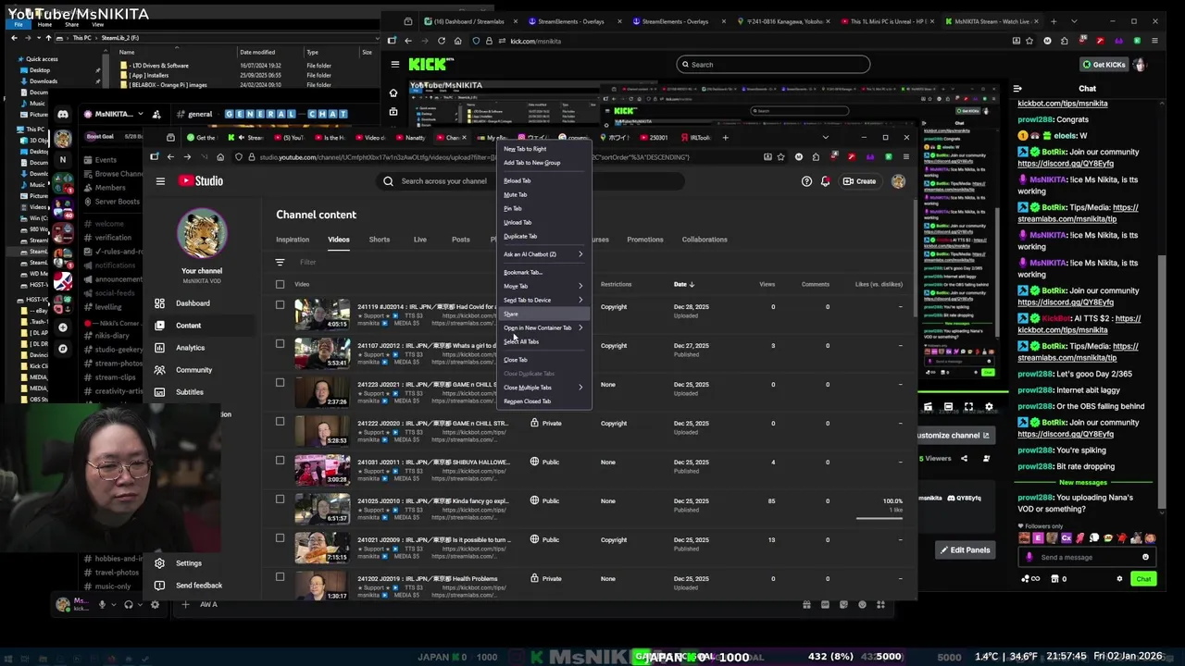Open Dashboard in Studio sidebar
1185x666 pixels.
coord(193,303)
